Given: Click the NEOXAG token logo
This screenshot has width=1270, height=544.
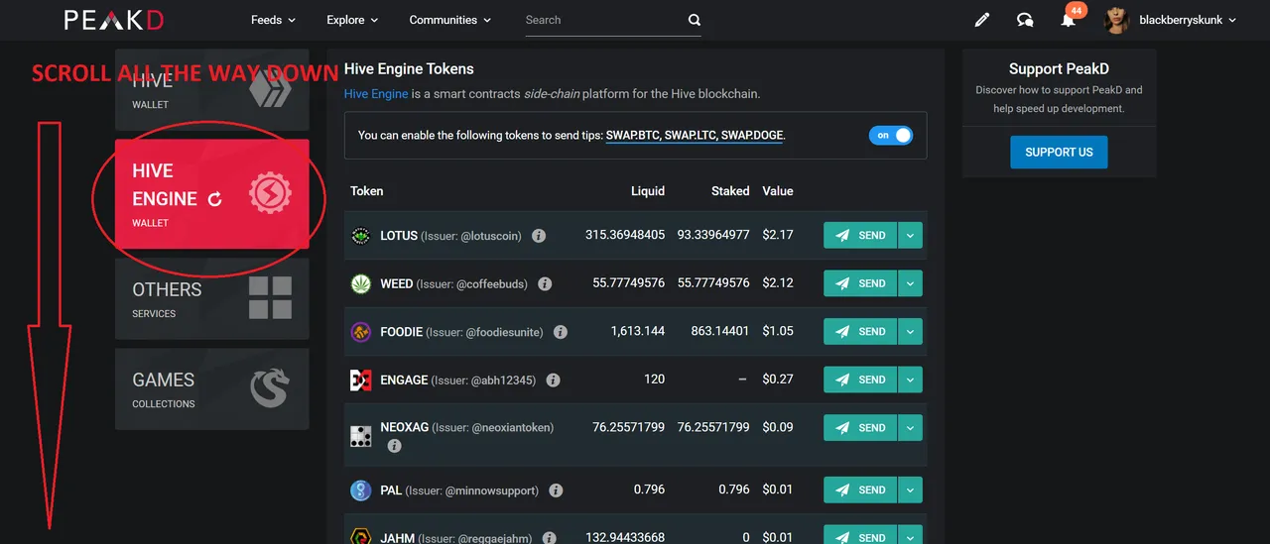Looking at the screenshot, I should click(x=360, y=436).
